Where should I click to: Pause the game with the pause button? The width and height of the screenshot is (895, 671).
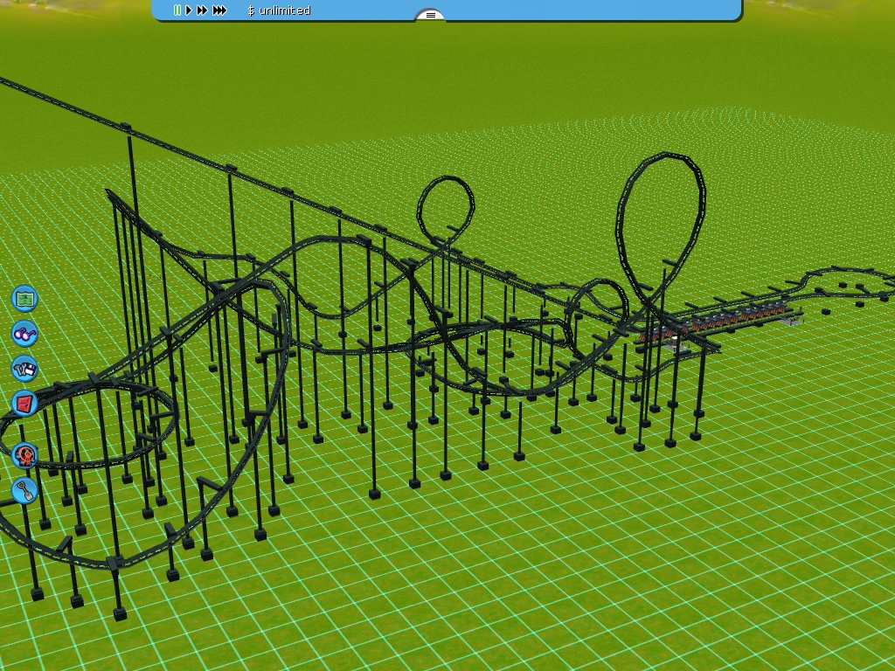coord(177,10)
